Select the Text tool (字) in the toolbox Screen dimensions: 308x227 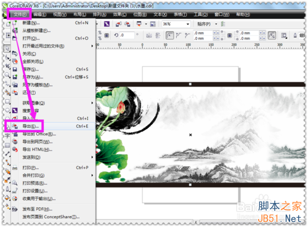click(7, 136)
